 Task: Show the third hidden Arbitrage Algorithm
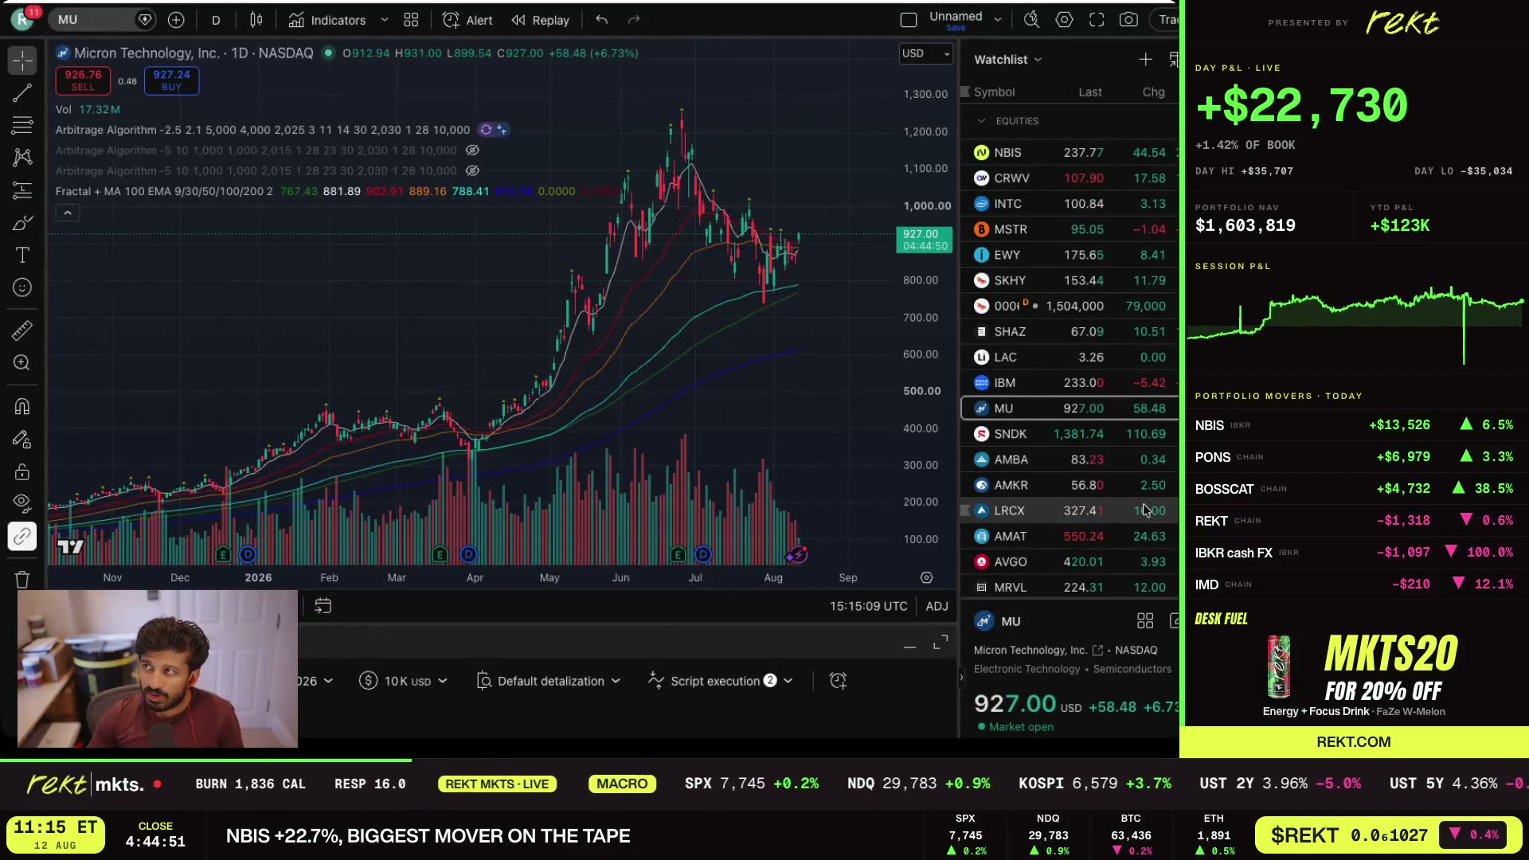[x=472, y=170]
